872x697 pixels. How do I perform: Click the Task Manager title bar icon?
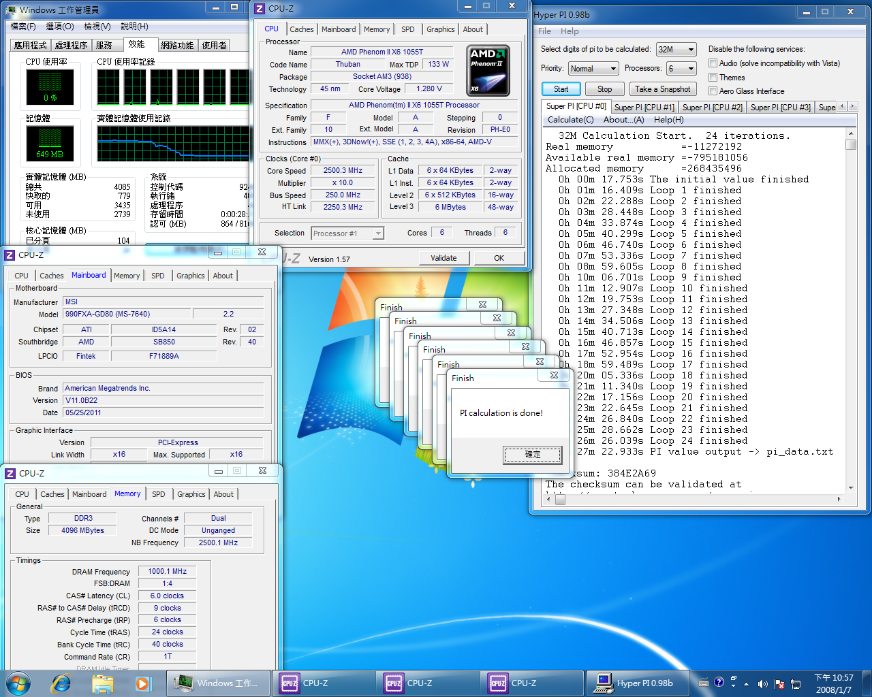point(11,9)
